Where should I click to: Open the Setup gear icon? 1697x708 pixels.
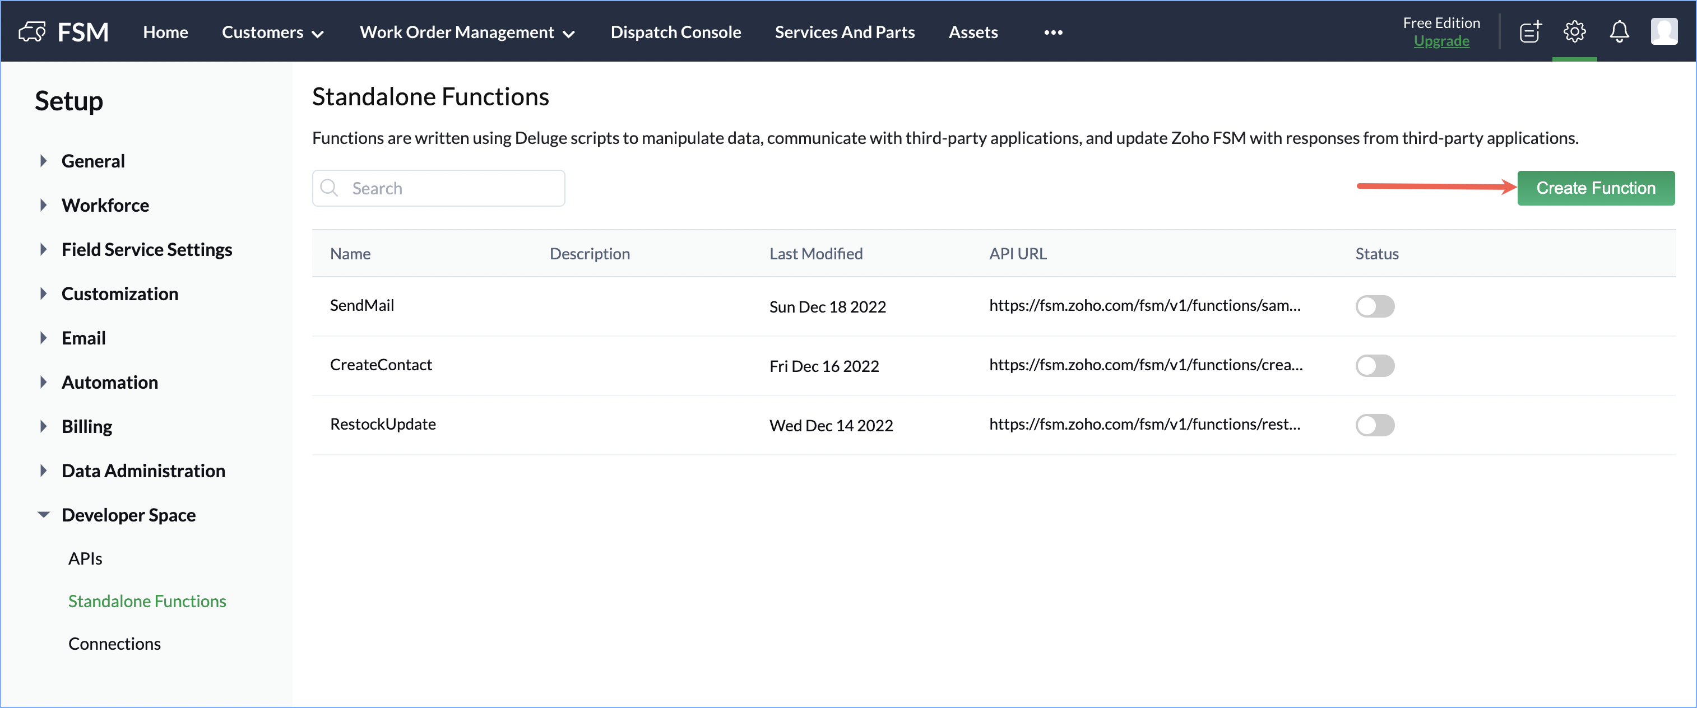[x=1574, y=31]
